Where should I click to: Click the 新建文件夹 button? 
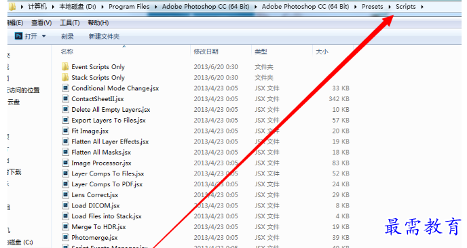tap(104, 37)
